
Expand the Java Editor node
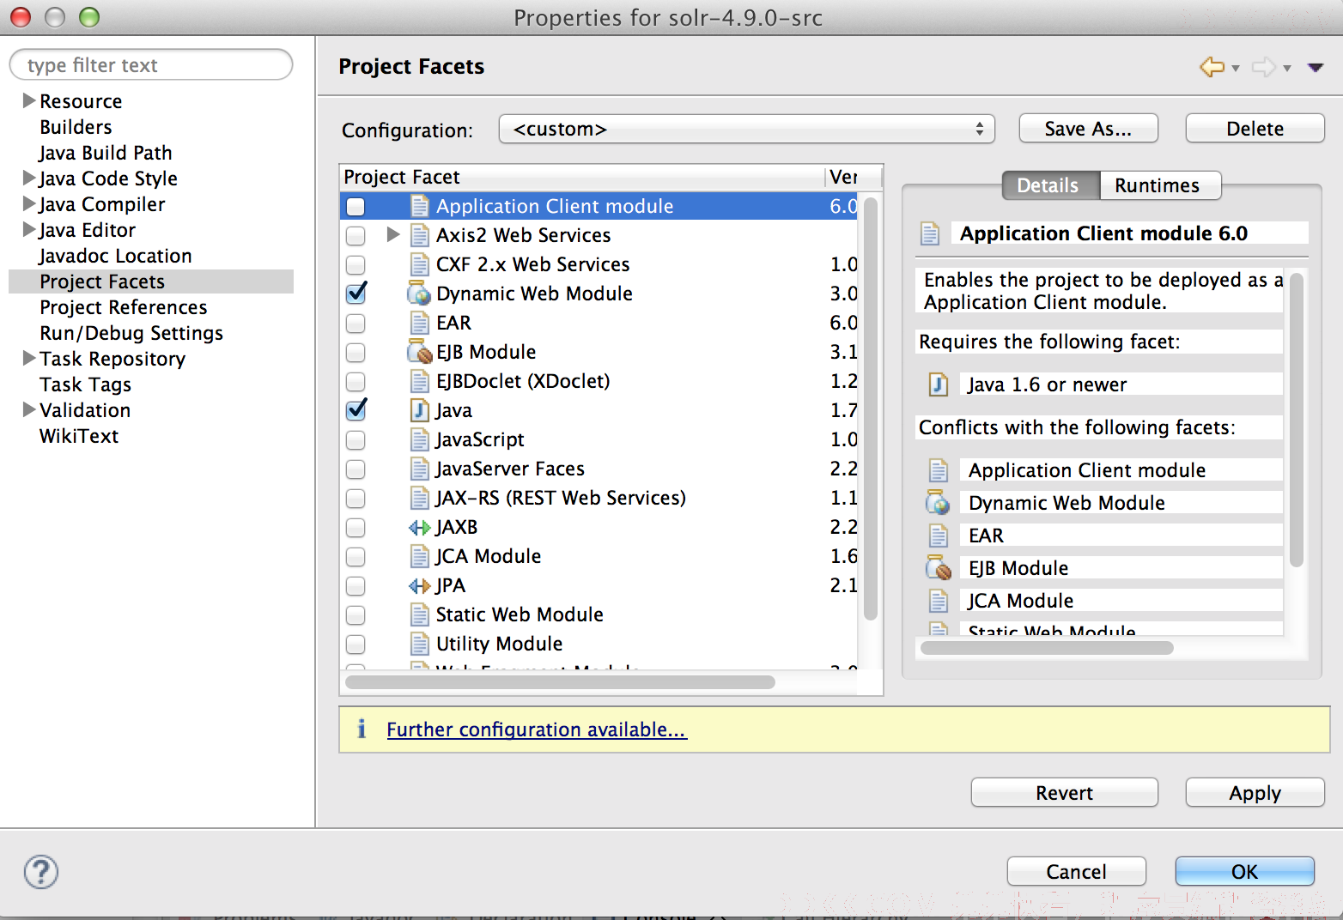click(x=29, y=229)
